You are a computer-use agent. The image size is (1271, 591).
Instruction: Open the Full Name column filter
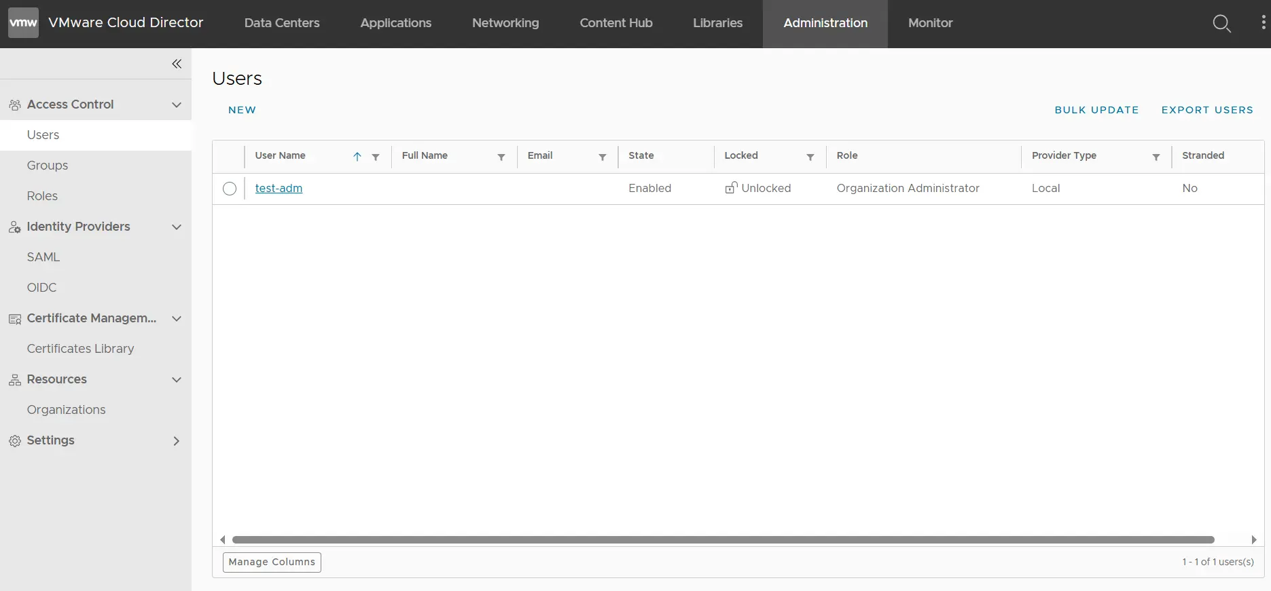(x=501, y=157)
